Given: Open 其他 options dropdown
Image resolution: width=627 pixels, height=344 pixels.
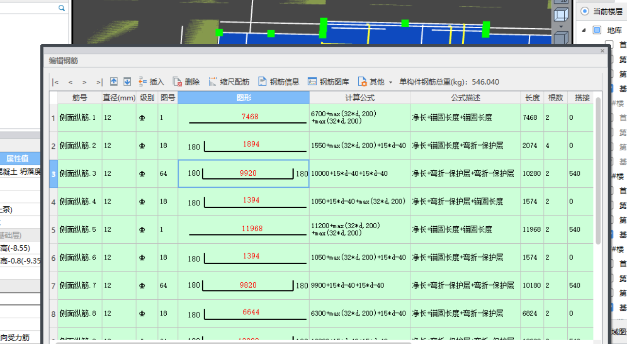Looking at the screenshot, I should click(375, 82).
